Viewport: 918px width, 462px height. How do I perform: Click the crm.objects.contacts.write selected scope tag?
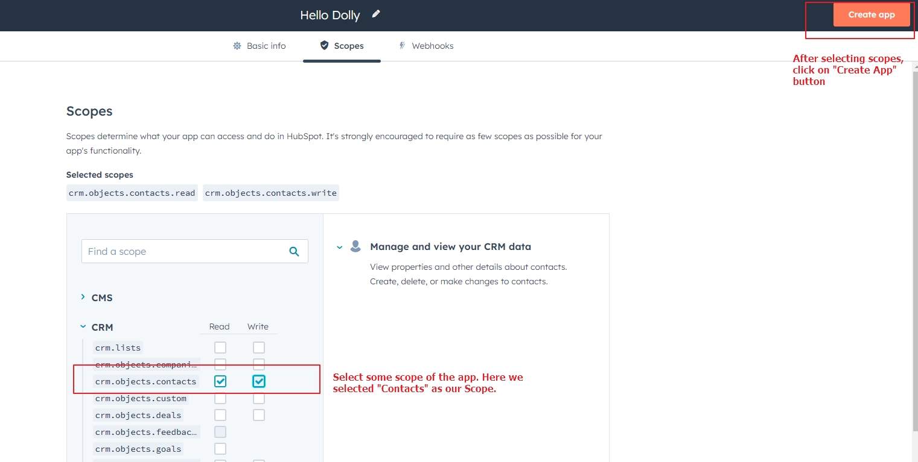click(271, 193)
